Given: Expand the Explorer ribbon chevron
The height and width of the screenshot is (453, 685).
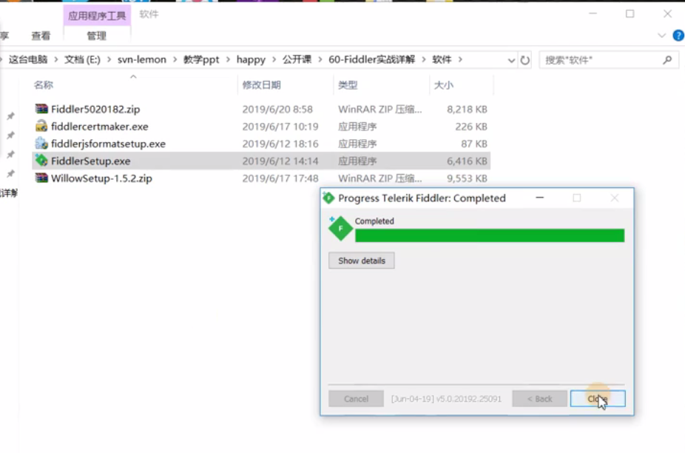Looking at the screenshot, I should tap(662, 36).
